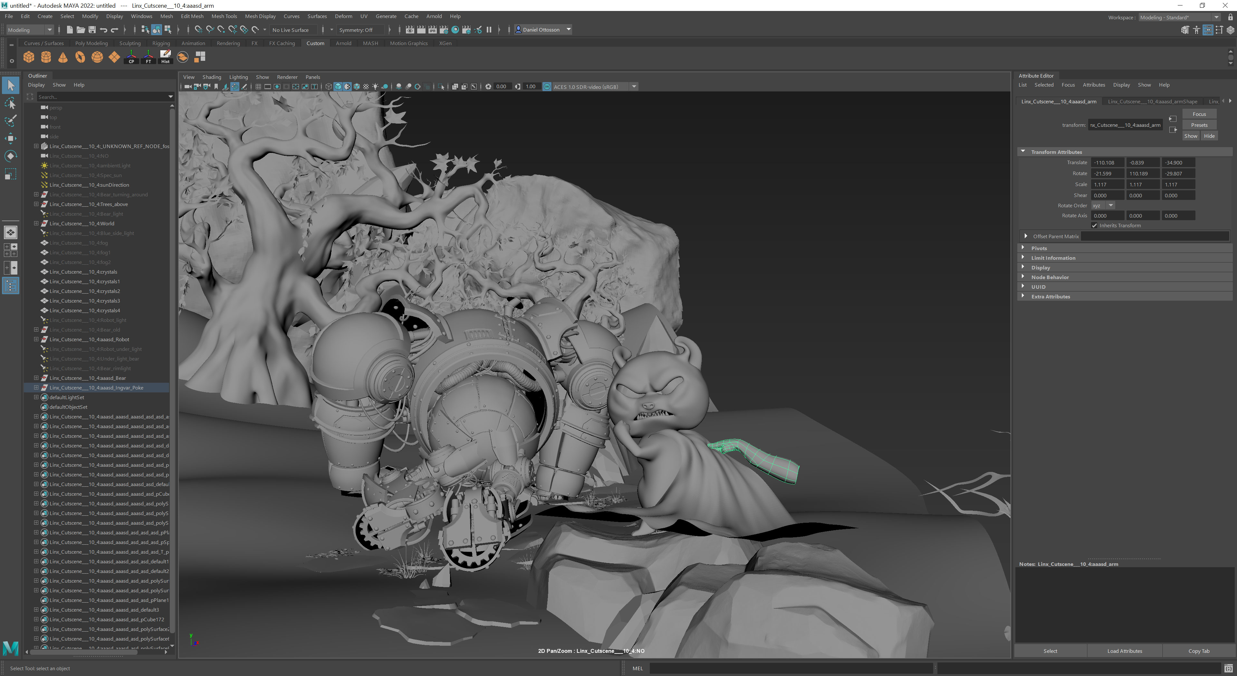
Task: Toggle Inherits Transform checkbox
Action: click(x=1094, y=225)
